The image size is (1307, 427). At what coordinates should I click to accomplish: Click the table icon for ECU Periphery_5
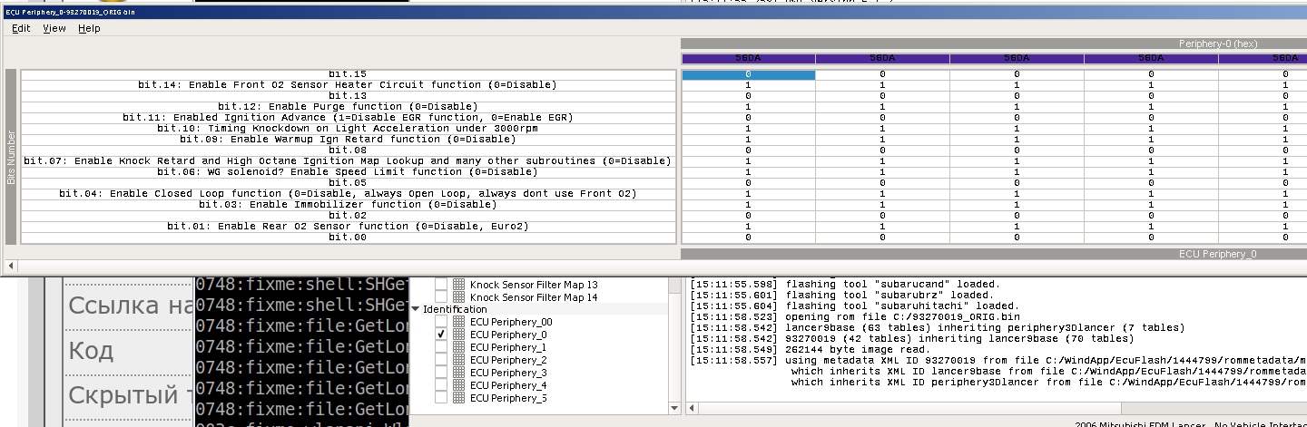[x=458, y=398]
